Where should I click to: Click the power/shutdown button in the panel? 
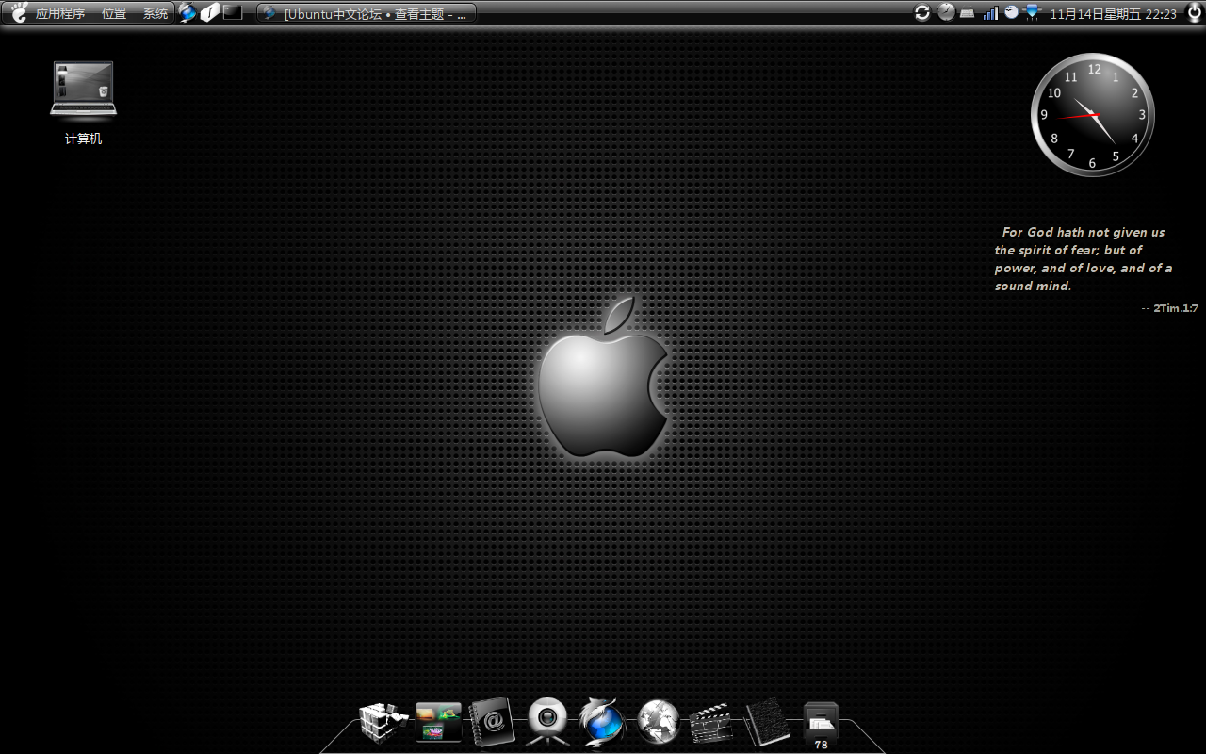point(1195,12)
